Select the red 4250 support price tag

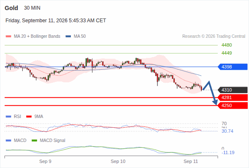tap(233, 105)
